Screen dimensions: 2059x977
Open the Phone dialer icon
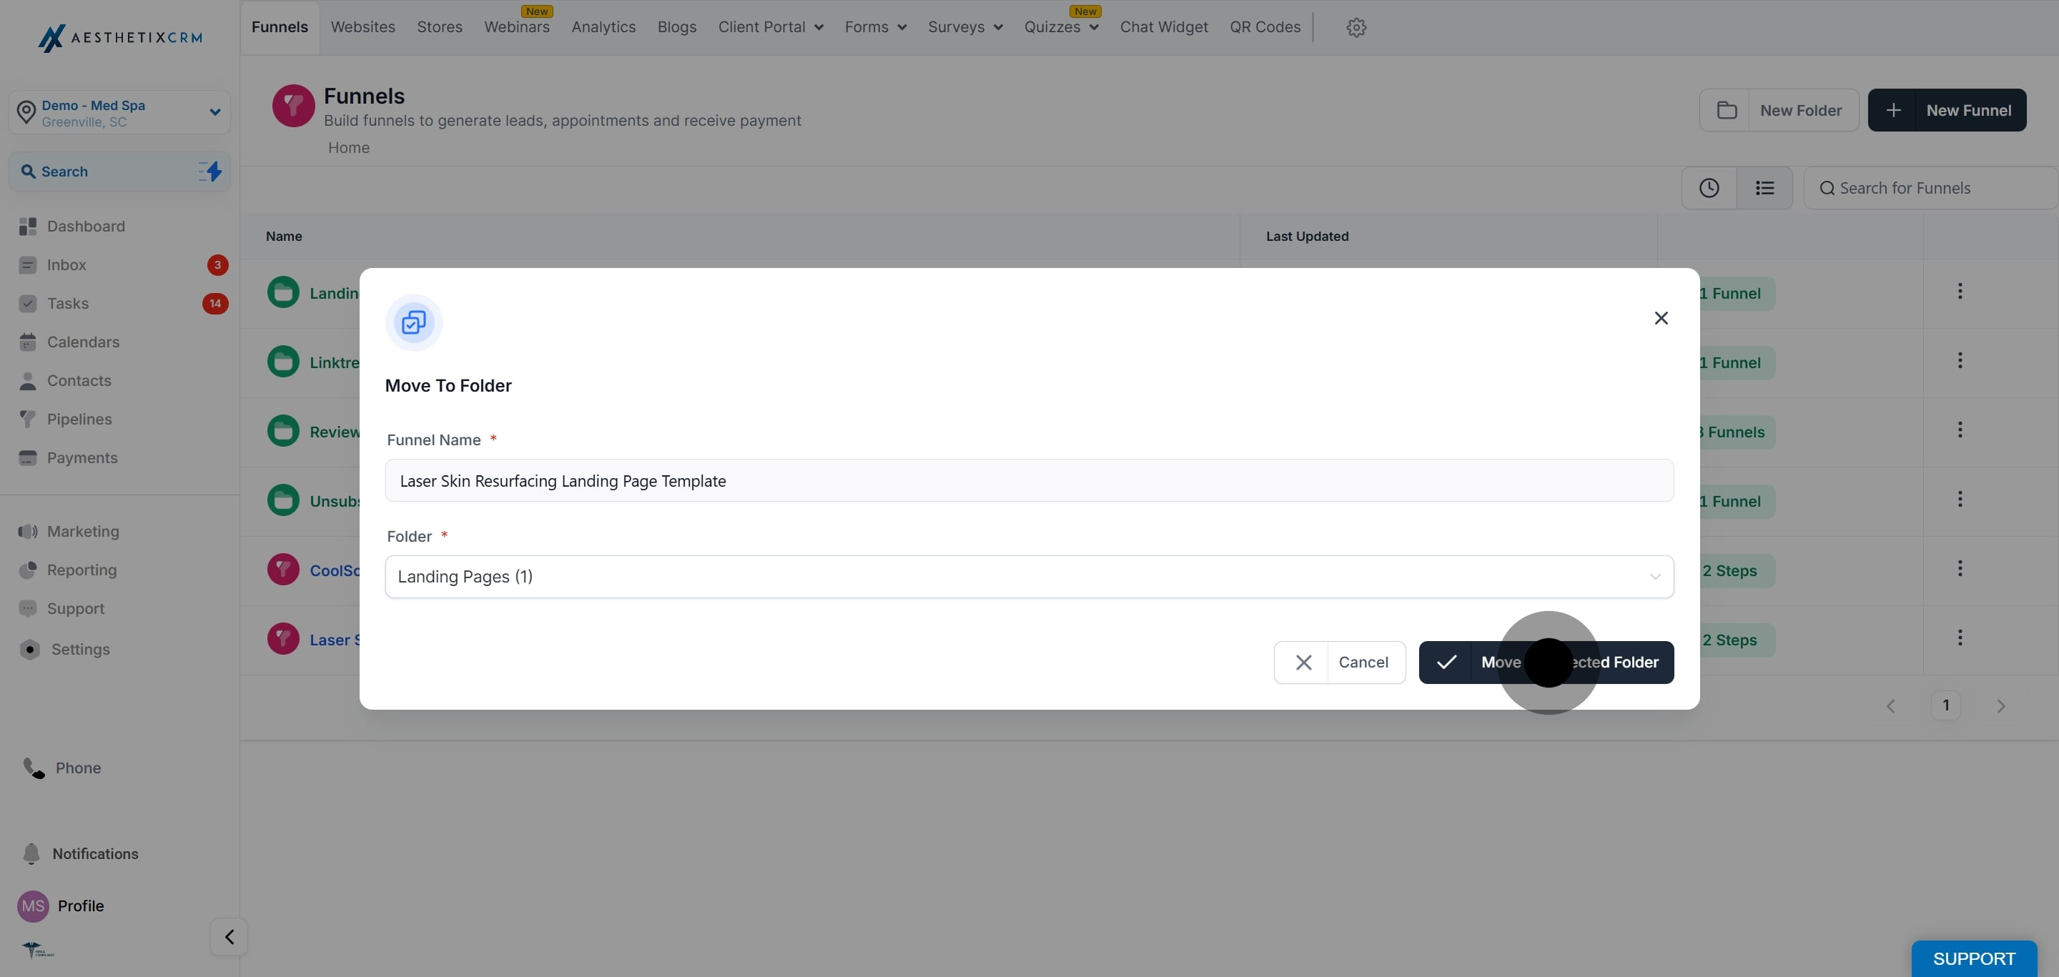click(34, 768)
